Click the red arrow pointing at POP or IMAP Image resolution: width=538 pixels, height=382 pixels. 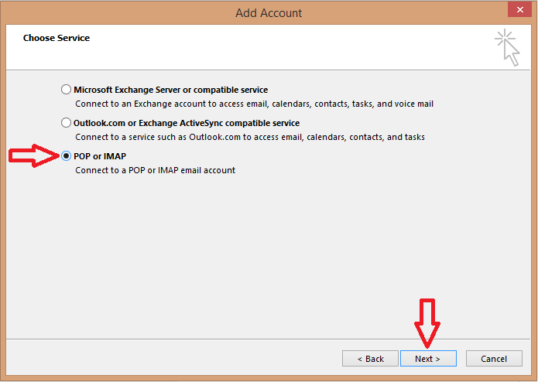(34, 156)
